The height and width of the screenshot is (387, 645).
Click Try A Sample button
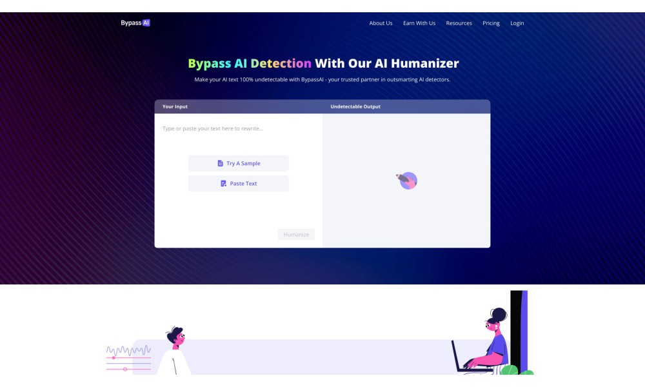239,163
